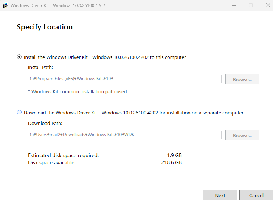Click the window title bar text
Image resolution: width=273 pixels, height=201 pixels.
[x=58, y=6]
